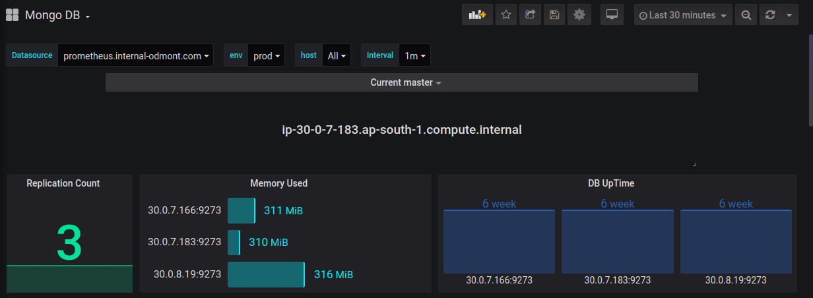
Task: Click the zoom out time range icon
Action: (746, 15)
